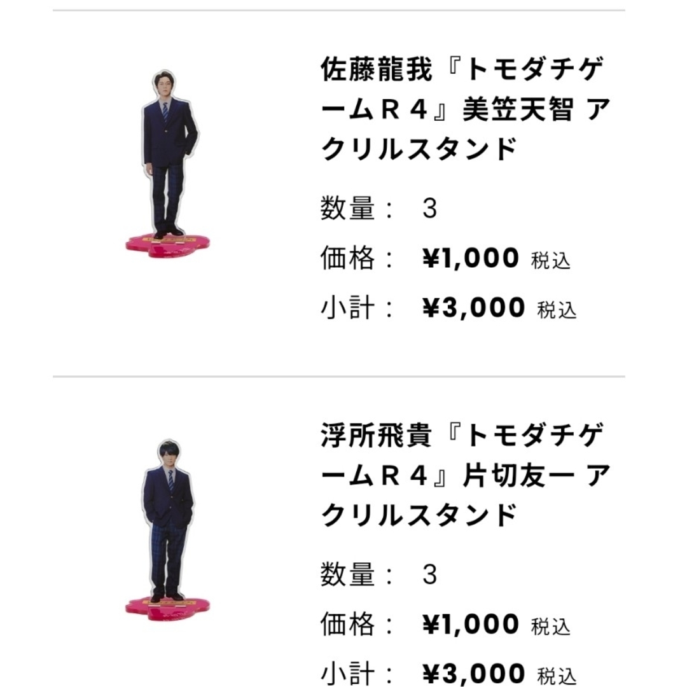
Task: Click the 価格 label of the 浮所飛貴 item
Action: pos(348,624)
